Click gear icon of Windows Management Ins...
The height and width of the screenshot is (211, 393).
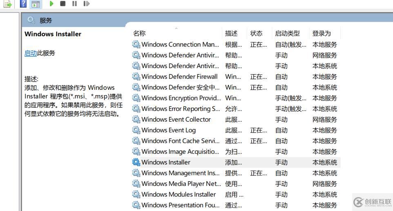[136, 173]
